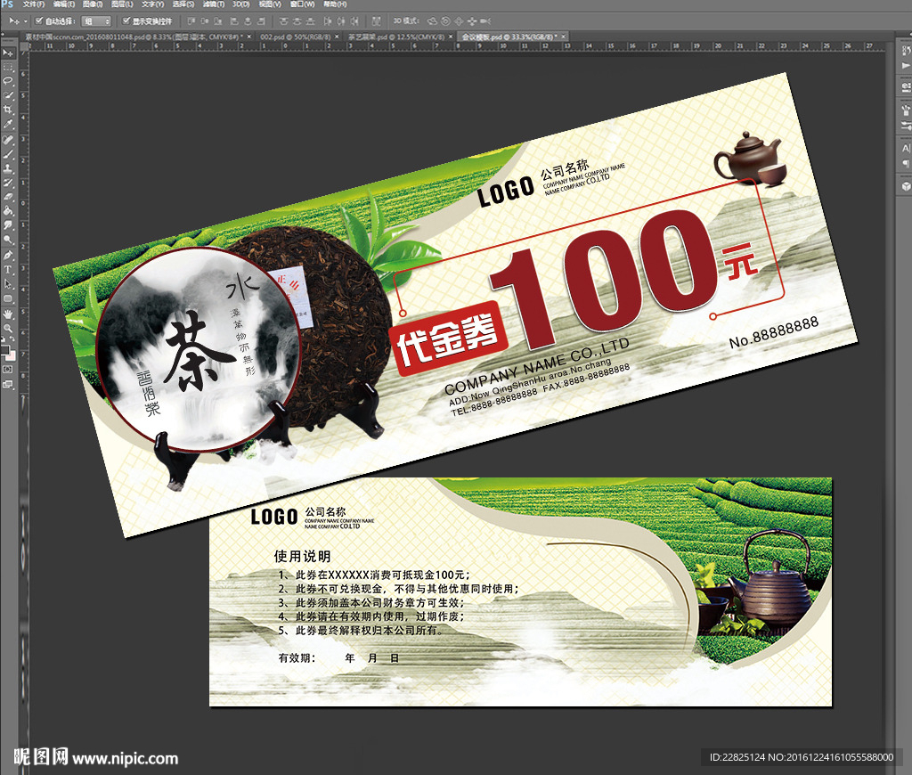Viewport: 912px width, 775px height.
Task: Select the Hand tool
Action: click(8, 314)
